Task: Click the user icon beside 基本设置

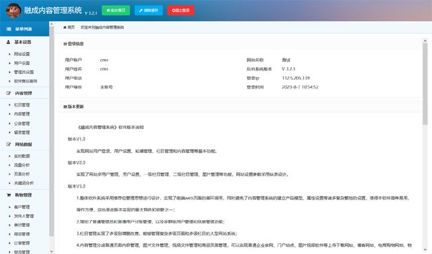Action: [x=8, y=42]
